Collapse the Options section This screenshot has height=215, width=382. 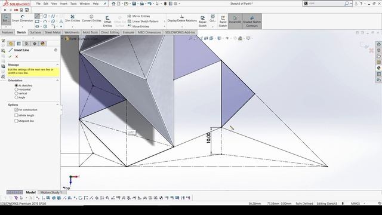(x=57, y=105)
